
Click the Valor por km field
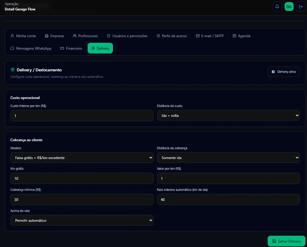(228, 178)
